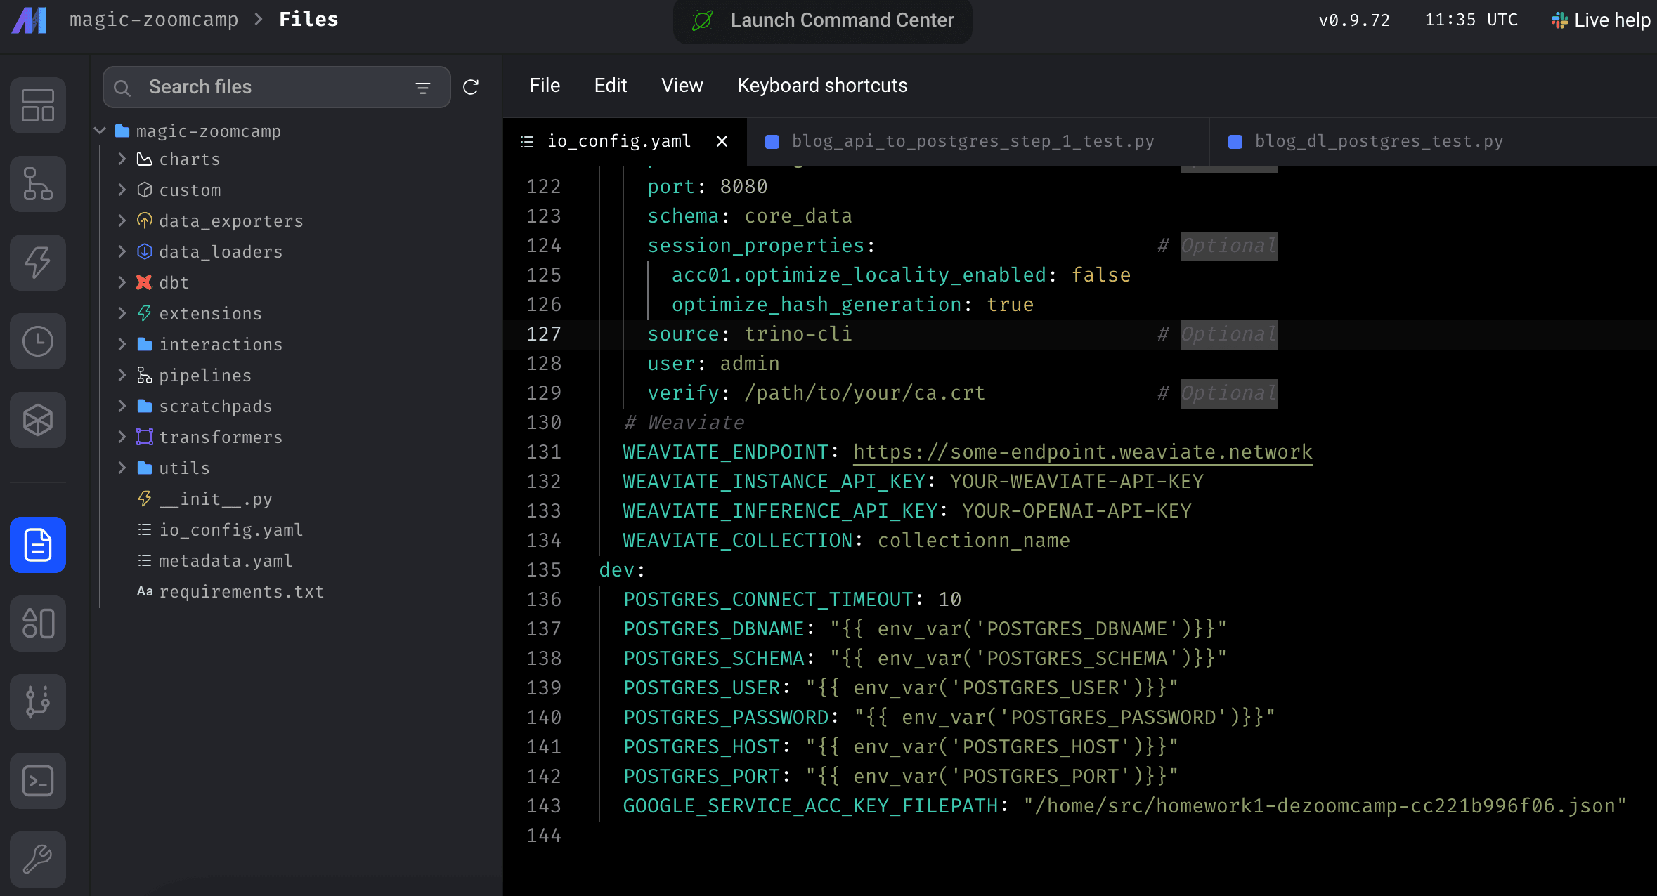
Task: Expand the charts folder chevron
Action: (122, 159)
